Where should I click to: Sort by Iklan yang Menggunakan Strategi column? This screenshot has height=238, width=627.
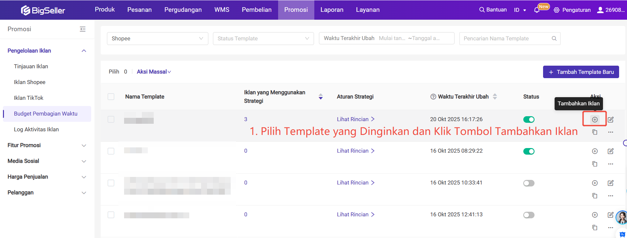(x=321, y=97)
